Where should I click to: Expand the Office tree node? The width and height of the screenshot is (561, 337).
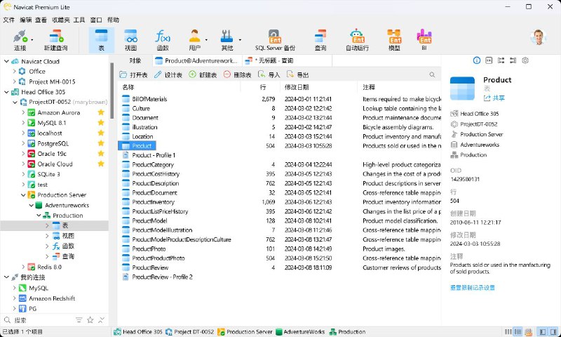(x=15, y=72)
